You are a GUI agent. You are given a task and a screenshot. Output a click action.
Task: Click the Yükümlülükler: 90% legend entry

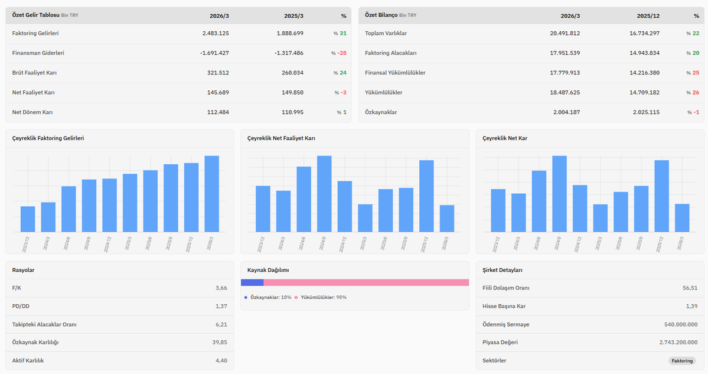point(321,297)
